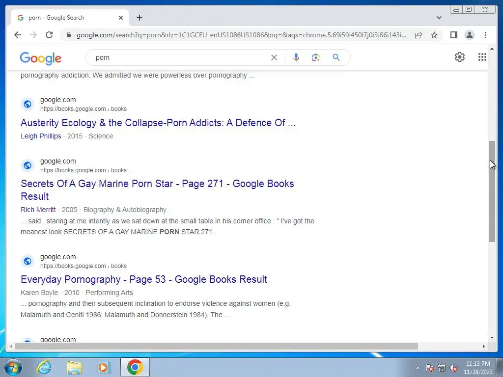Open the Action Center flag icon
The height and width of the screenshot is (377, 503).
click(430, 368)
